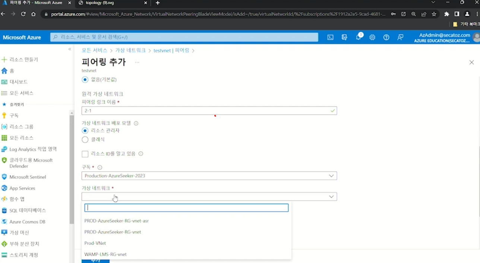Click the Azure top search box
480x263 pixels.
(x=184, y=37)
